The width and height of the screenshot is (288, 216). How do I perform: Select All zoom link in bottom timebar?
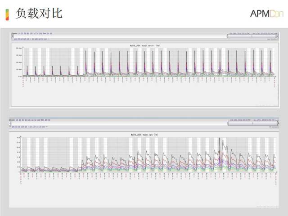[x=49, y=120]
